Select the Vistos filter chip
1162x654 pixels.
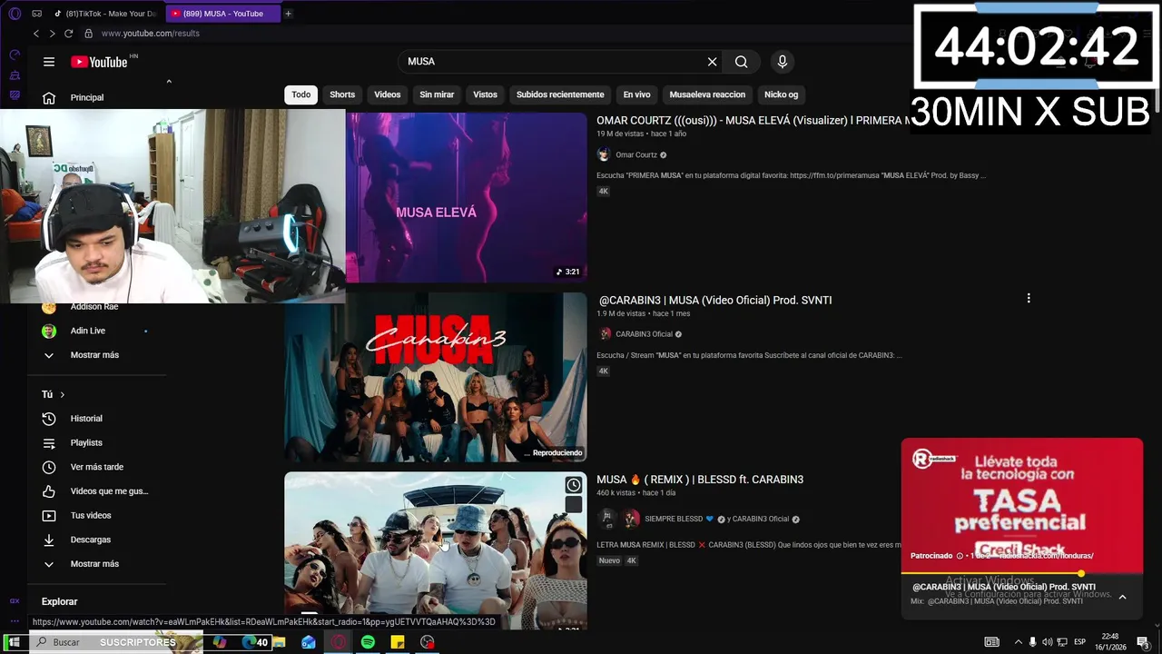[x=485, y=94]
